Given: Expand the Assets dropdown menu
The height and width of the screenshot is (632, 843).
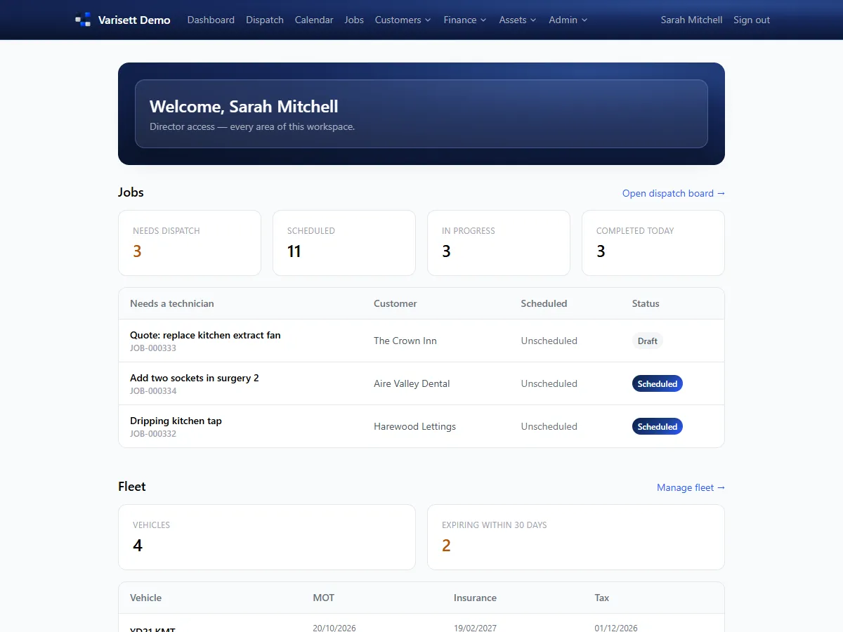Looking at the screenshot, I should coord(518,20).
